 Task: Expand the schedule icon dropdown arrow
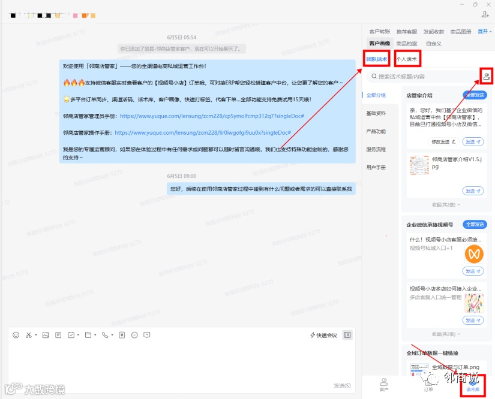(78, 335)
